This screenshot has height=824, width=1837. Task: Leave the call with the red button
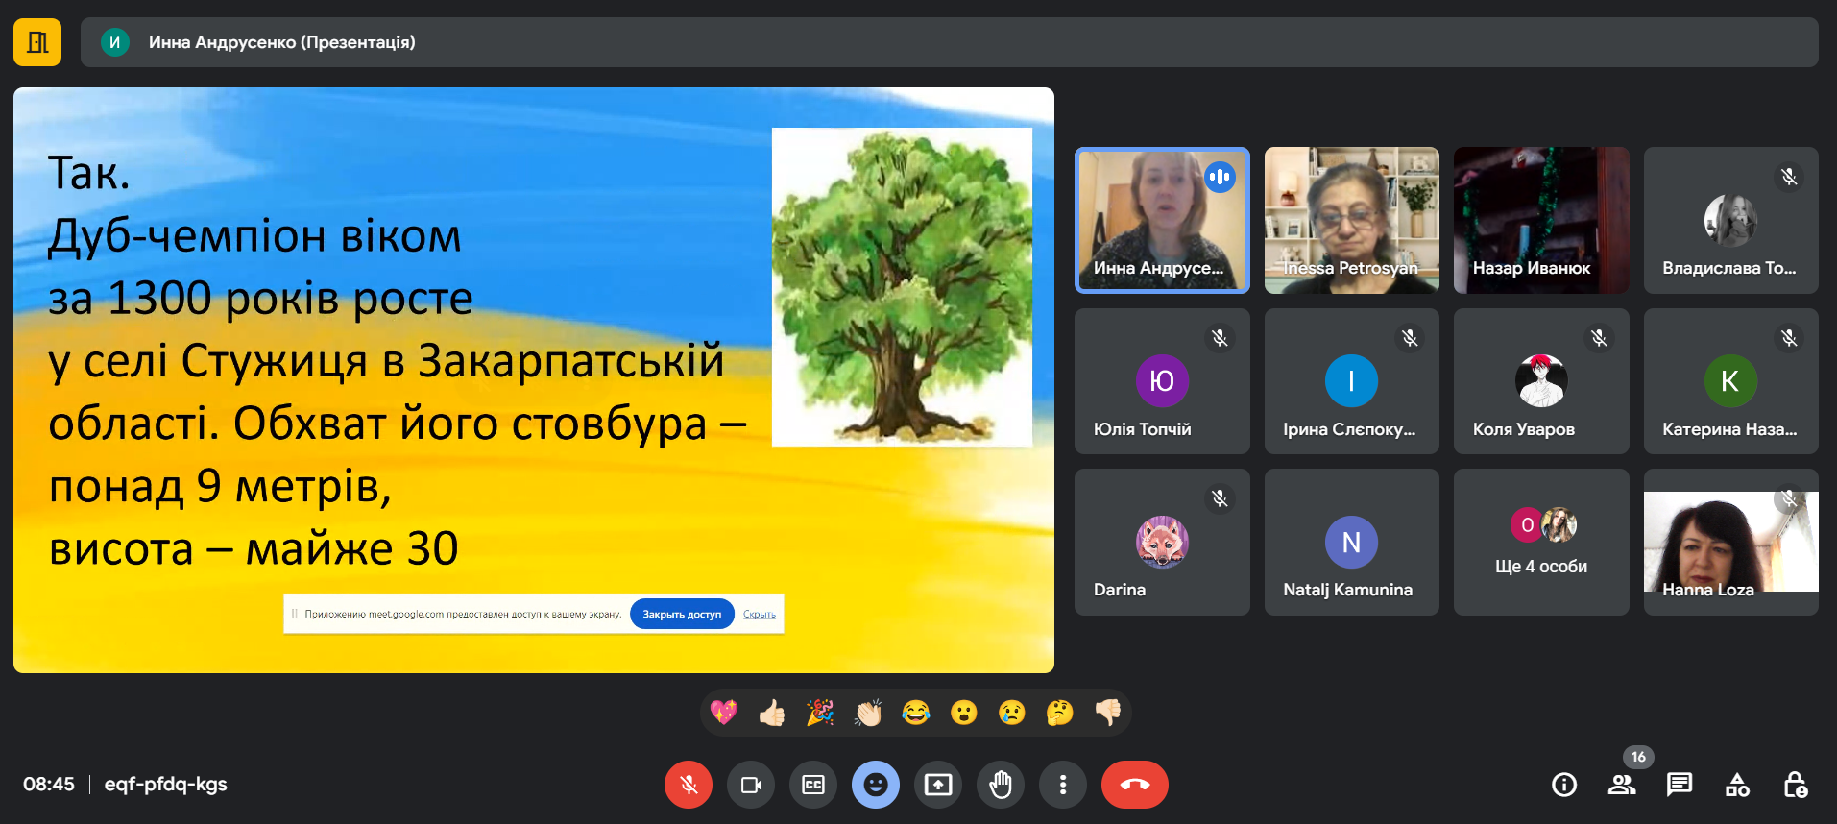[1134, 785]
